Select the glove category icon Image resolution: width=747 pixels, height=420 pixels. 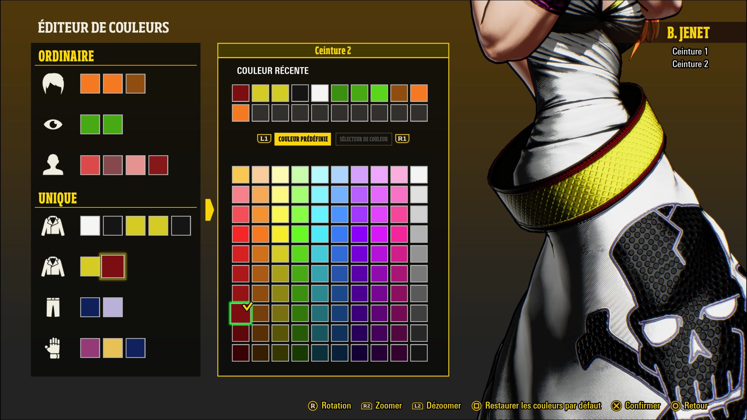53,348
